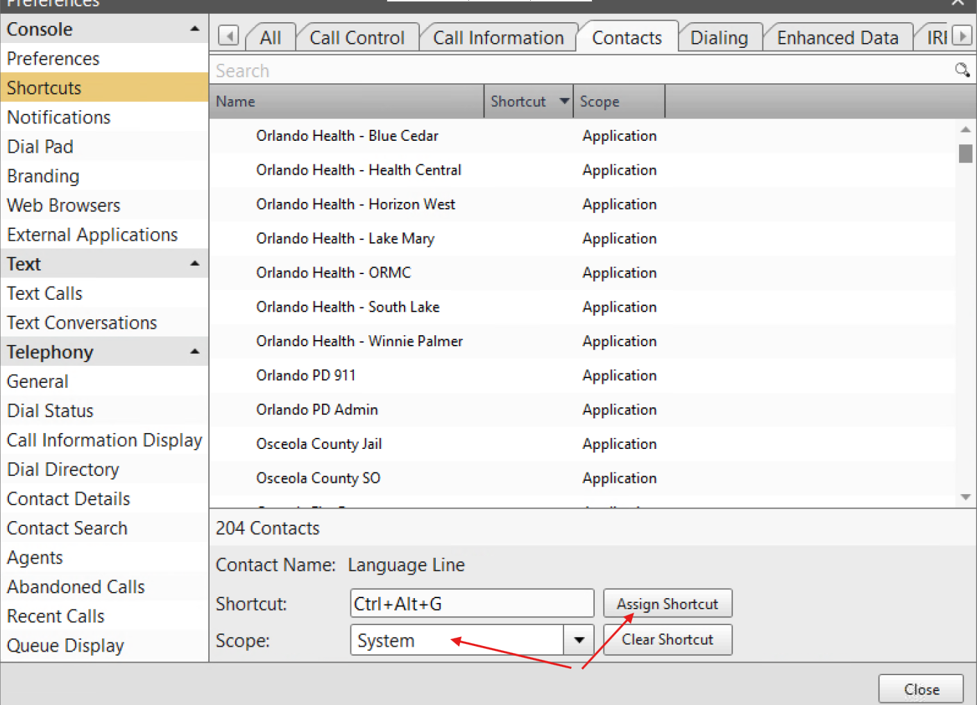Screen dimensions: 977x705
Task: Open the Shortcut column sort dropdown
Action: tap(564, 101)
